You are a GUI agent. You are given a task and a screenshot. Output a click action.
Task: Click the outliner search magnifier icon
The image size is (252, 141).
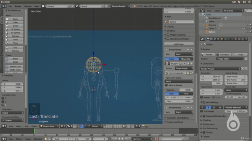[x=246, y=11]
